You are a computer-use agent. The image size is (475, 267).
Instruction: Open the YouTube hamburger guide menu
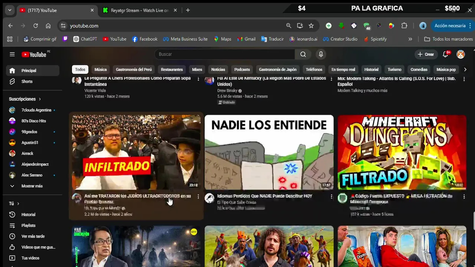tap(12, 55)
